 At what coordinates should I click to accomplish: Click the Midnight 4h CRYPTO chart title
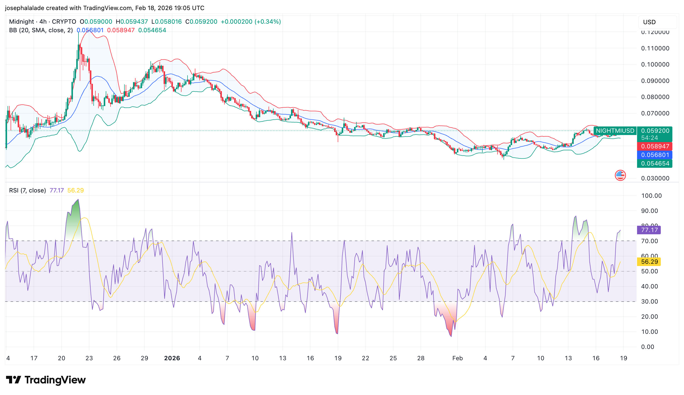pos(42,22)
